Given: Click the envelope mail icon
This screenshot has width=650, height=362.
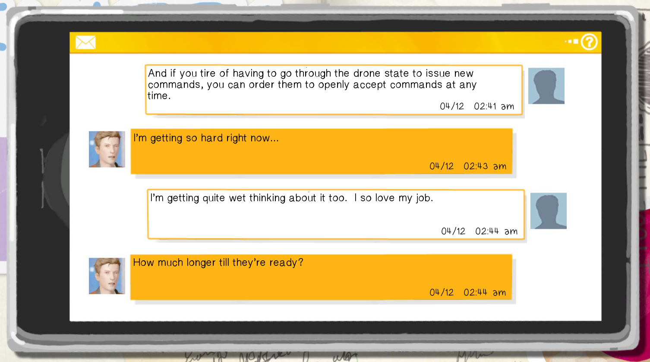Looking at the screenshot, I should point(85,42).
